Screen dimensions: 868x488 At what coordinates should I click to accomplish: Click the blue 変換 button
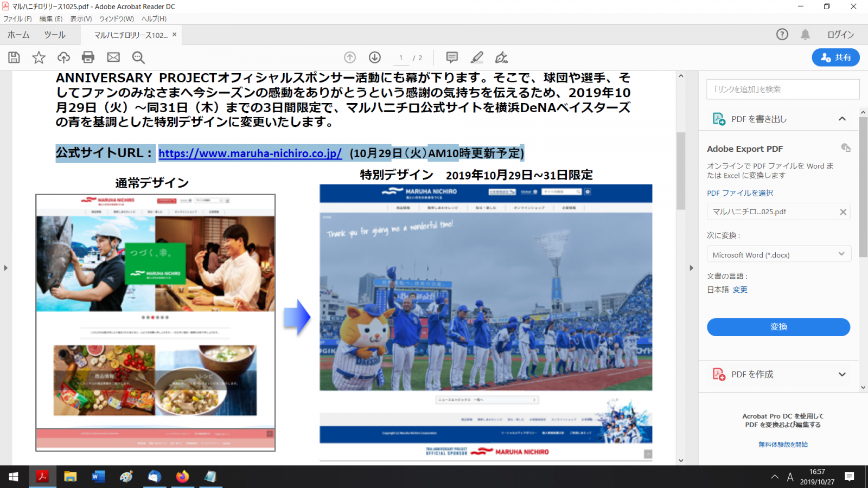[778, 327]
